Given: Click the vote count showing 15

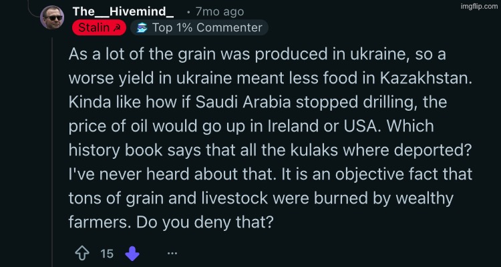Looking at the screenshot, I should click(107, 254).
